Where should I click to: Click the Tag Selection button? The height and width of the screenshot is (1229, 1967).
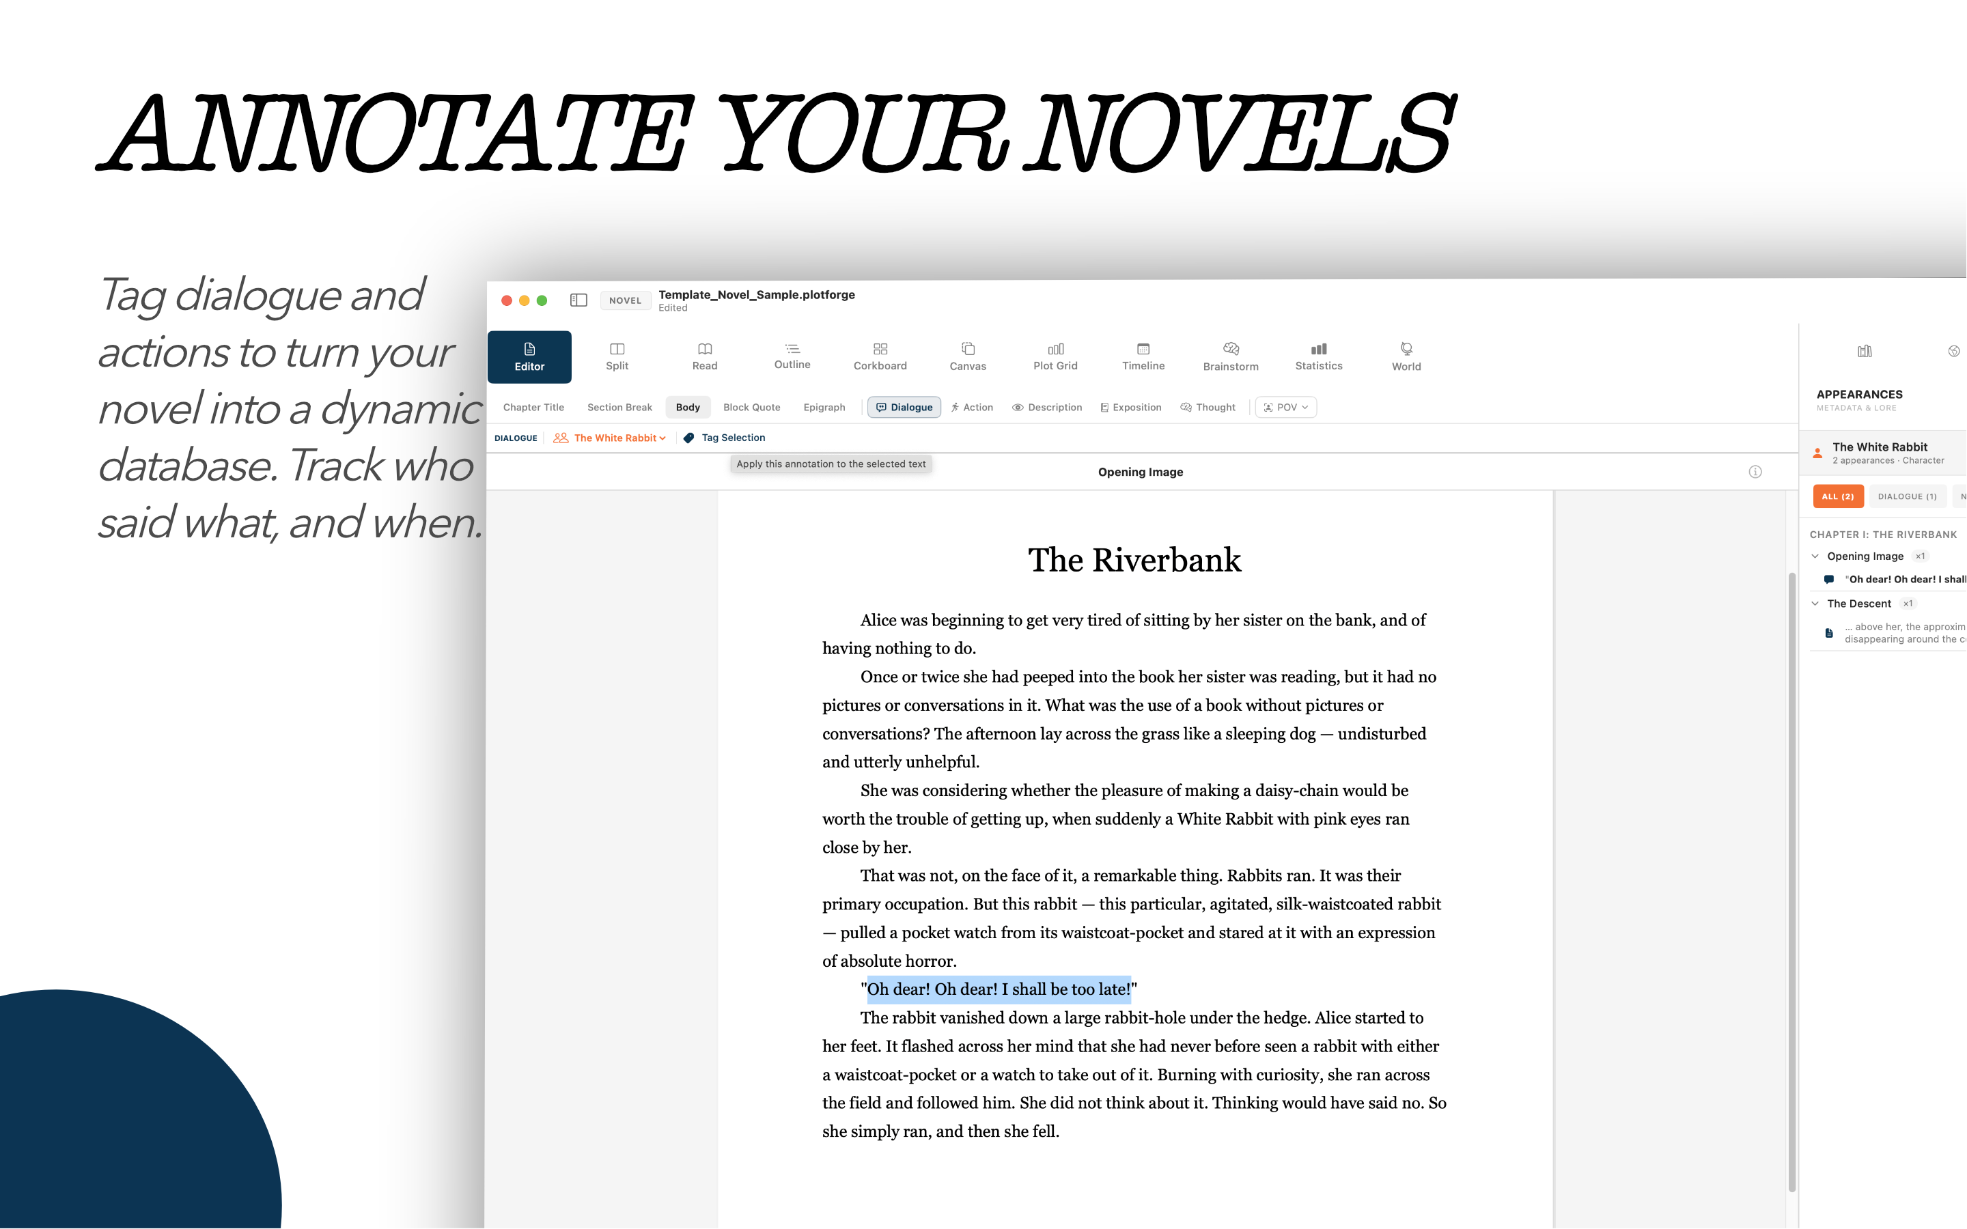click(724, 437)
